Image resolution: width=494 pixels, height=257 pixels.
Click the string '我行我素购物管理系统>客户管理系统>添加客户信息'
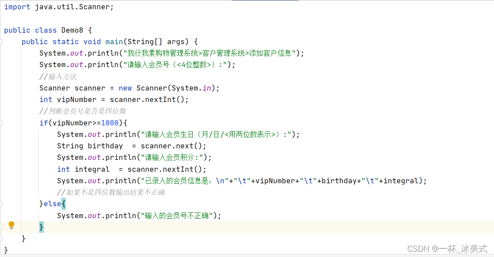209,53
